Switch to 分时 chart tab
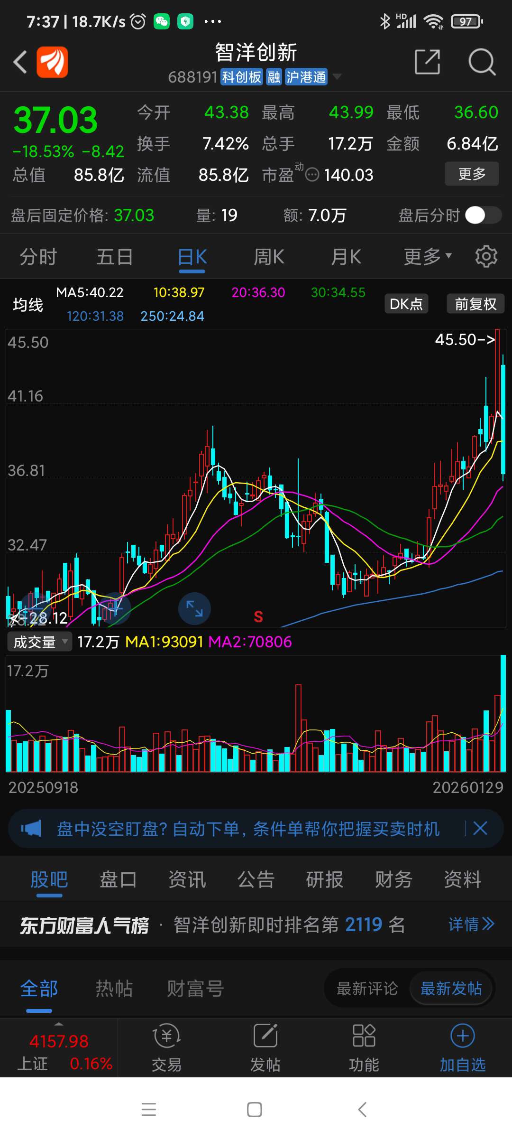Viewport: 512px width, 1139px height. 38,257
